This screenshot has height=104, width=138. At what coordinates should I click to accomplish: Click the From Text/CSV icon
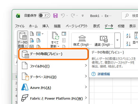(x=32, y=34)
